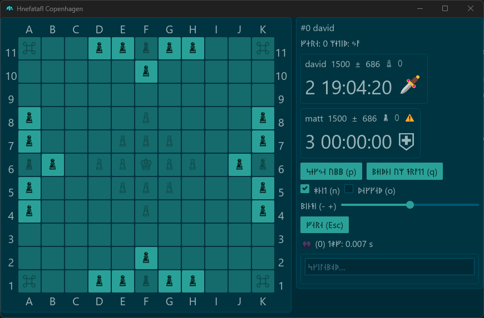Click the defender pawn on F8
This screenshot has width=484, height=318.
[146, 118]
